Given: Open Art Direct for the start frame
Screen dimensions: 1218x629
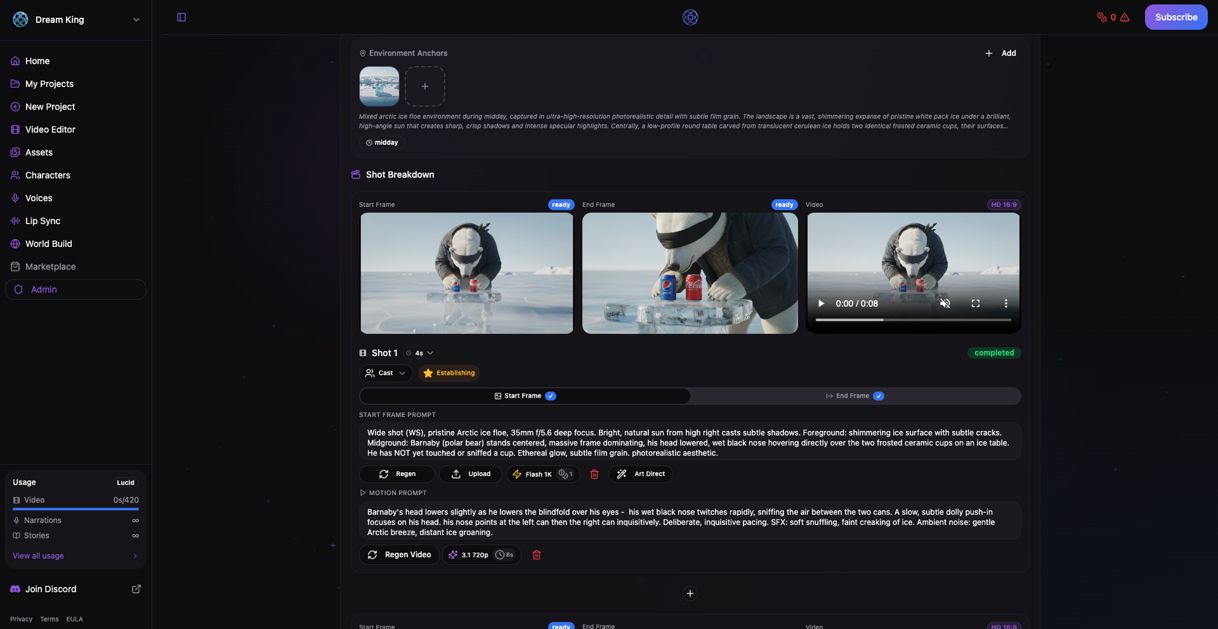Looking at the screenshot, I should coord(641,474).
